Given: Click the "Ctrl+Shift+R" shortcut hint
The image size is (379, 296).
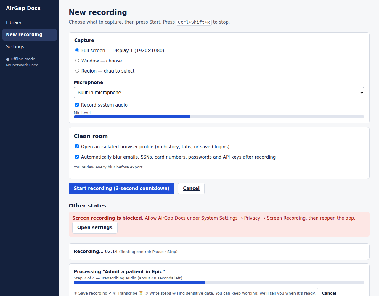Looking at the screenshot, I should 194,22.
